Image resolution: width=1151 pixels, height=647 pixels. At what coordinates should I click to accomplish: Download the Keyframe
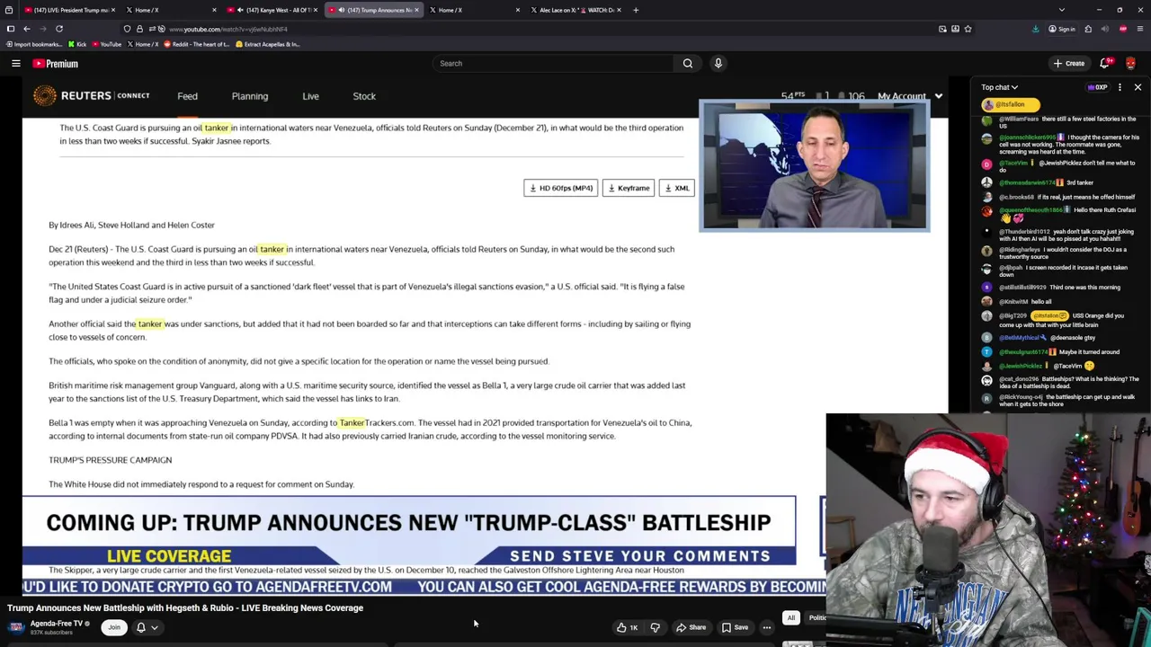[x=629, y=188]
